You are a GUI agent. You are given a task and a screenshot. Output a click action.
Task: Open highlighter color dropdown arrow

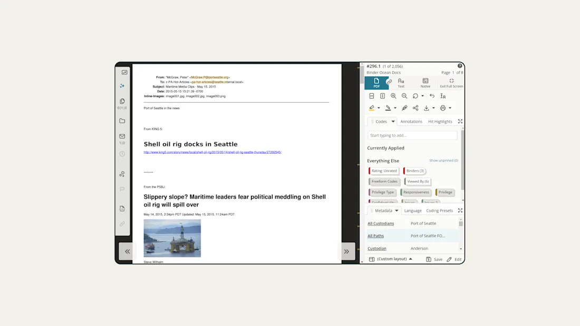379,108
